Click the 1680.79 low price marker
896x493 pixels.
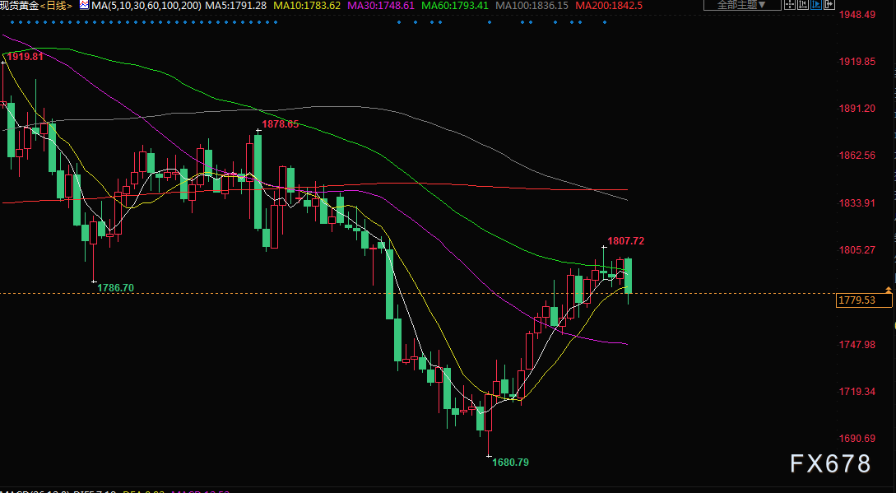click(x=510, y=463)
